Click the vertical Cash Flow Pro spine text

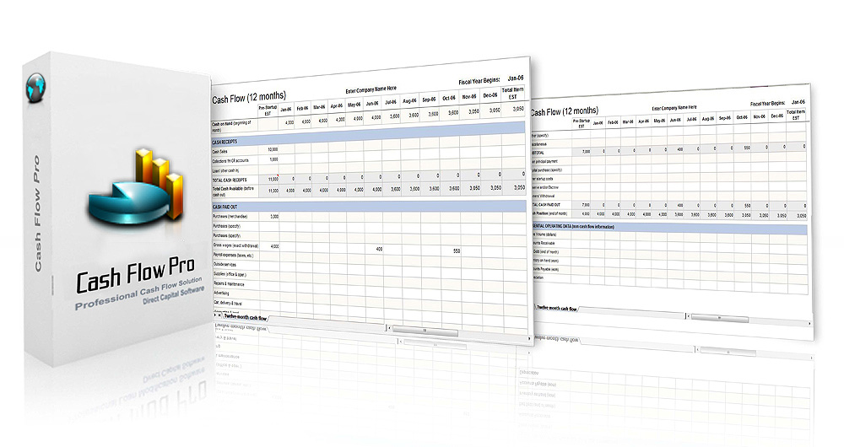[x=37, y=213]
